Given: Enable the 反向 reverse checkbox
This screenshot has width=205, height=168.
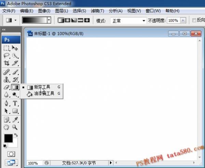Looking at the screenshot, I should (x=194, y=20).
